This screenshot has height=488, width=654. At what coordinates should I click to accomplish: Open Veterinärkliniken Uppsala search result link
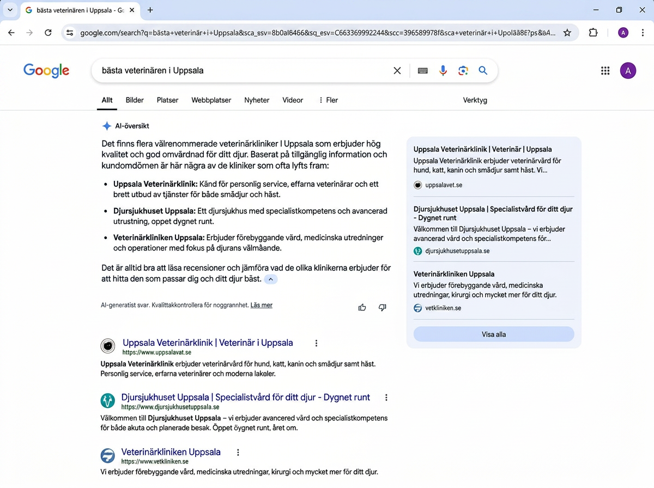click(x=171, y=452)
